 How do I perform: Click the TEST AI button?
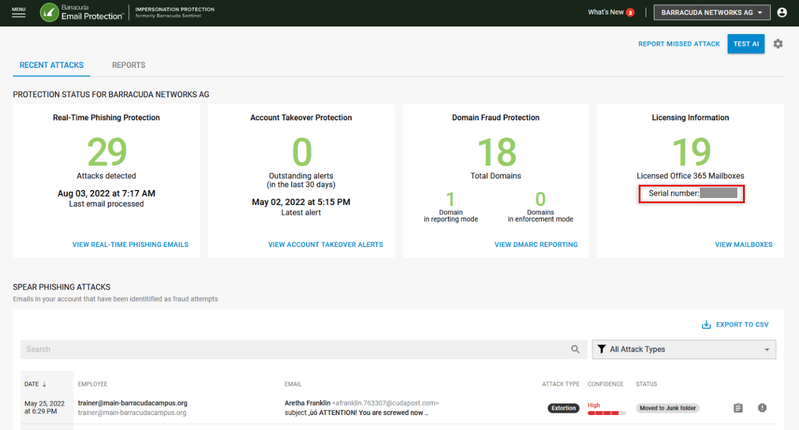click(x=746, y=44)
